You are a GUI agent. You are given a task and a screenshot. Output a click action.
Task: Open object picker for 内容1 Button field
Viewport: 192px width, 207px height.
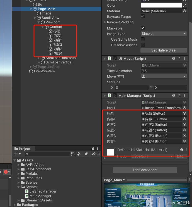tap(184, 119)
